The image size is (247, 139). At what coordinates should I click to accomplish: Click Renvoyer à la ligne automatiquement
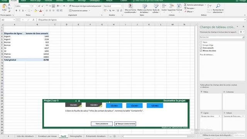click(85, 6)
